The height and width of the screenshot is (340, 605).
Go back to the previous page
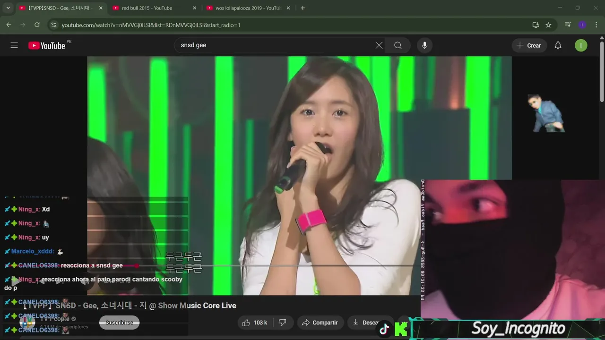click(x=9, y=25)
